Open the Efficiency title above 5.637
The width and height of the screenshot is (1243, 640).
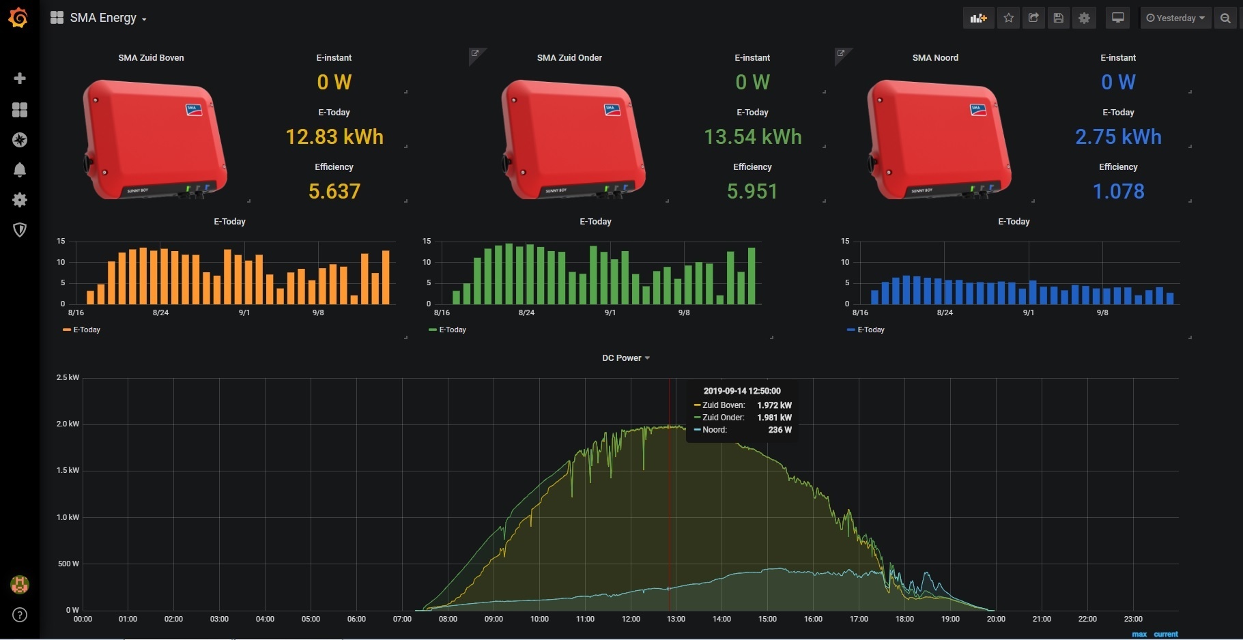334,167
